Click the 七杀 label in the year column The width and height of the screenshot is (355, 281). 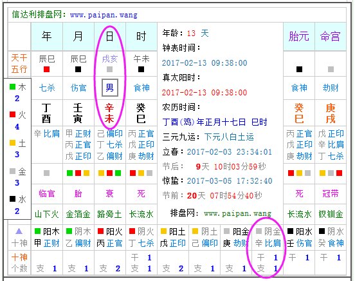[x=47, y=88]
